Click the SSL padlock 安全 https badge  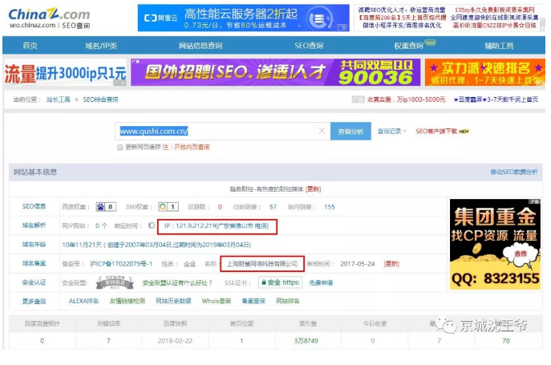click(281, 282)
